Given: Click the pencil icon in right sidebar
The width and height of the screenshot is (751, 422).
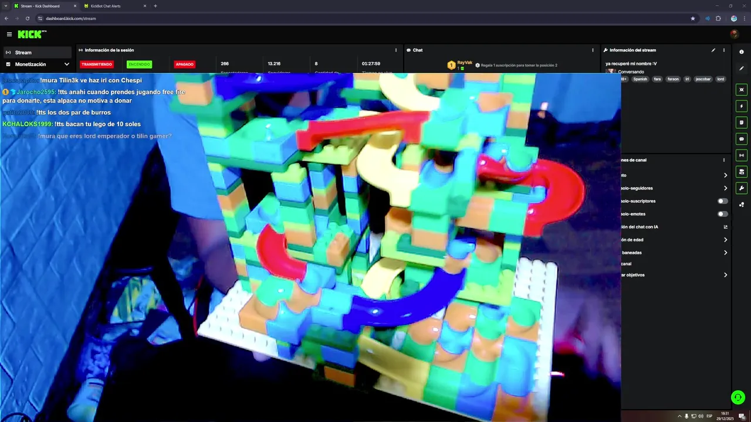Looking at the screenshot, I should click(742, 69).
